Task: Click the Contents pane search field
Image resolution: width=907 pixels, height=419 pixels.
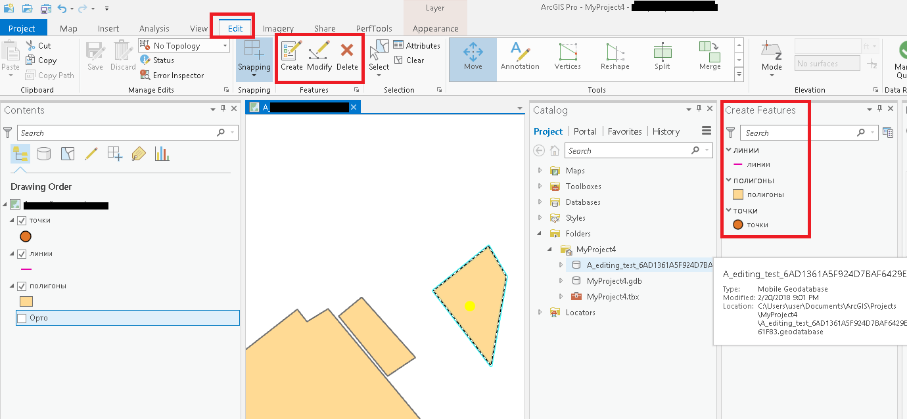Action: click(128, 133)
